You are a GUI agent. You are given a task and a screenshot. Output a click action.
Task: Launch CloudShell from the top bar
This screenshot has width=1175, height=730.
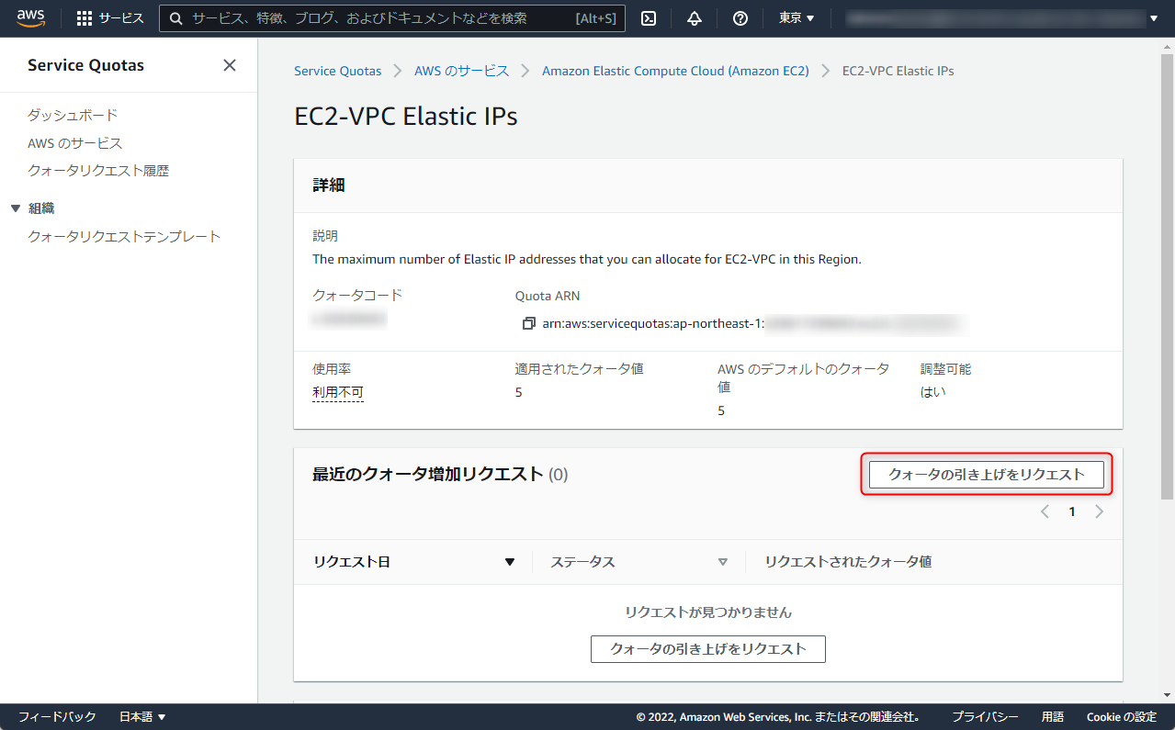(649, 18)
